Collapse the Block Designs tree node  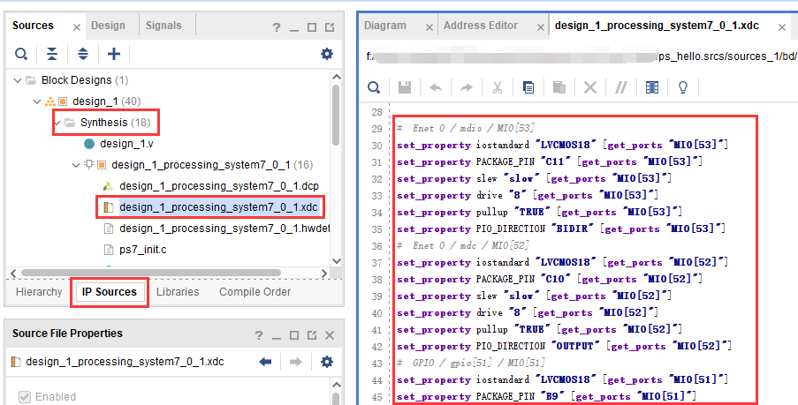pos(18,80)
